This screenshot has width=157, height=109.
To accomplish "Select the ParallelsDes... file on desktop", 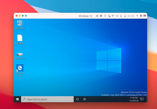I will [x=20, y=39].
